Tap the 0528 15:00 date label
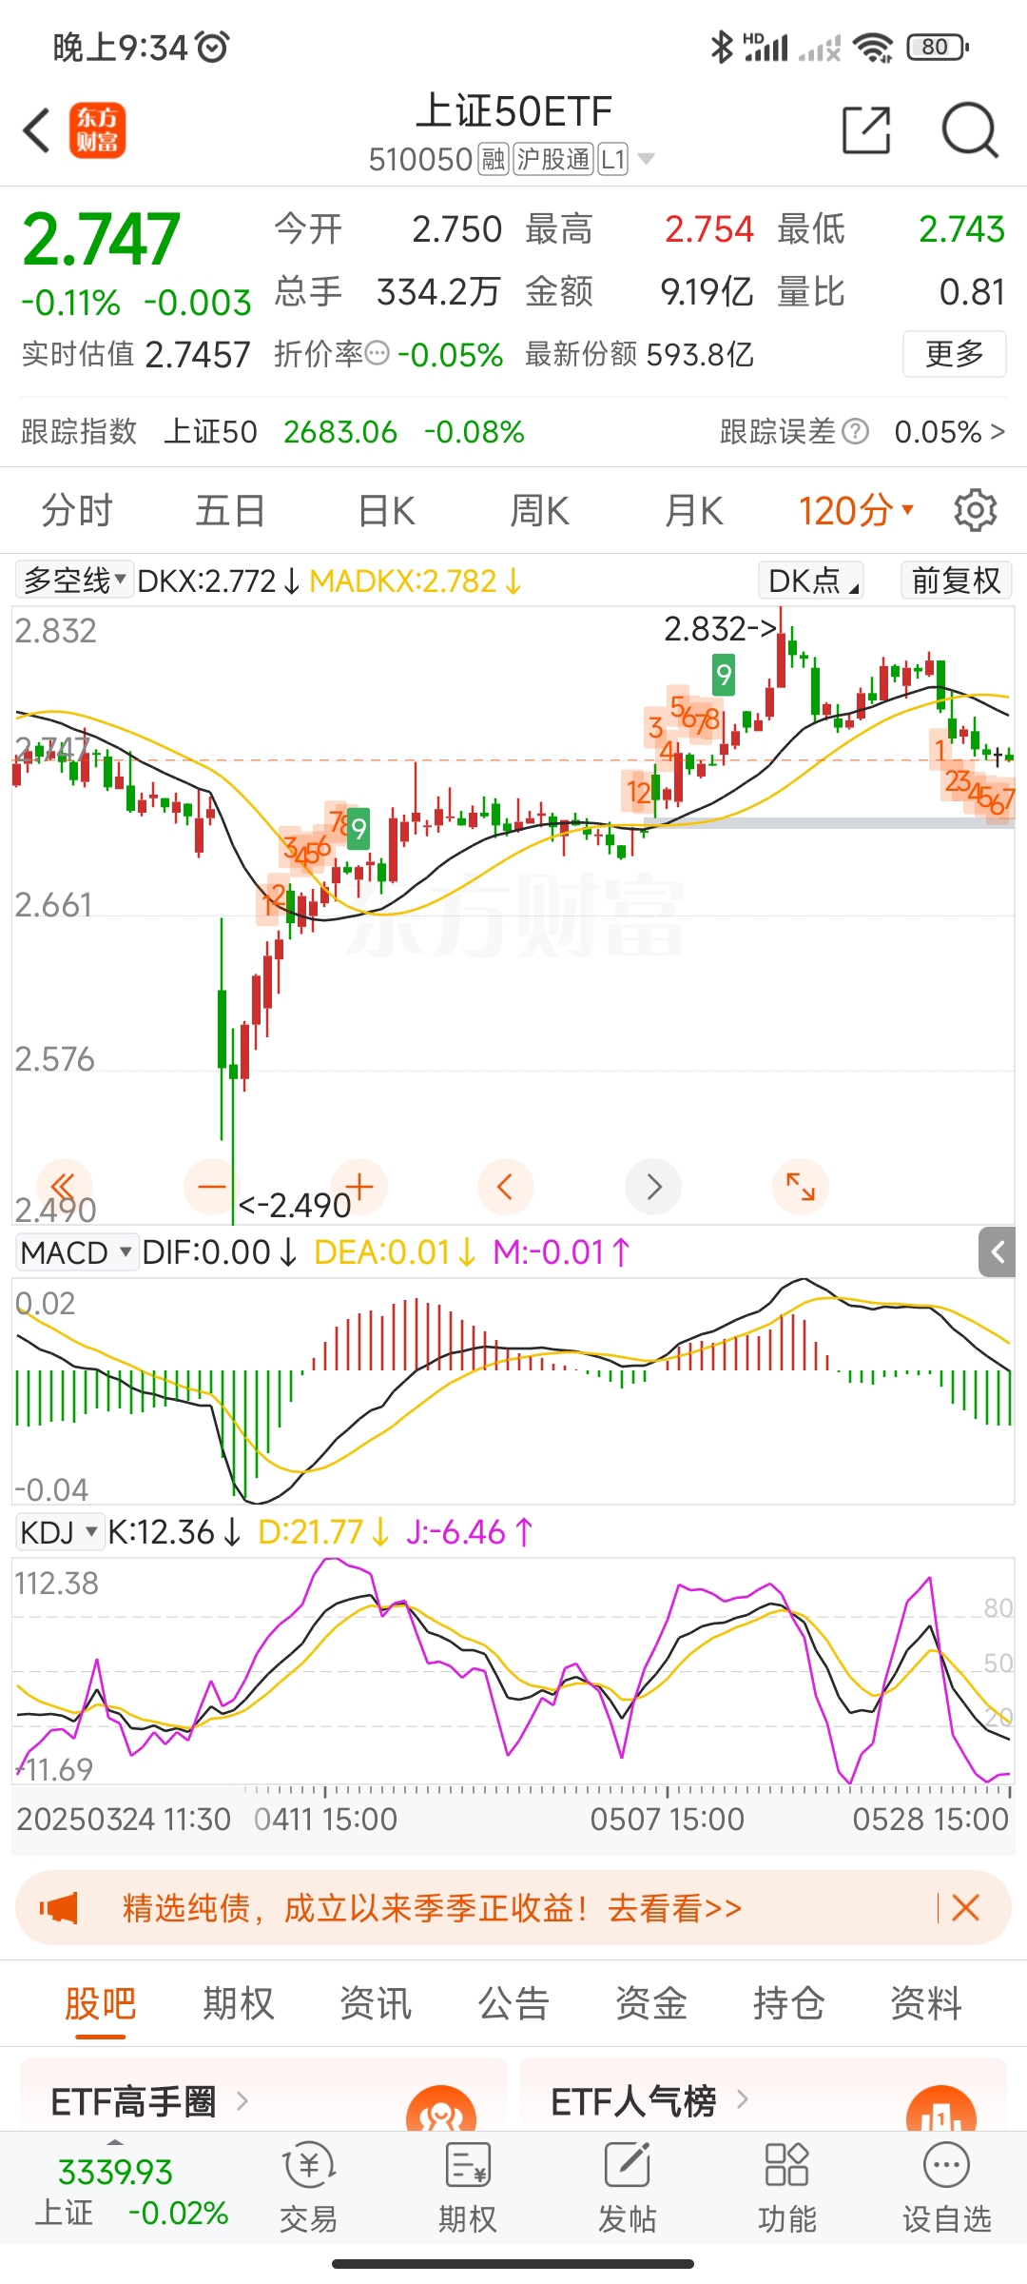This screenshot has width=1027, height=2284. (x=930, y=1819)
